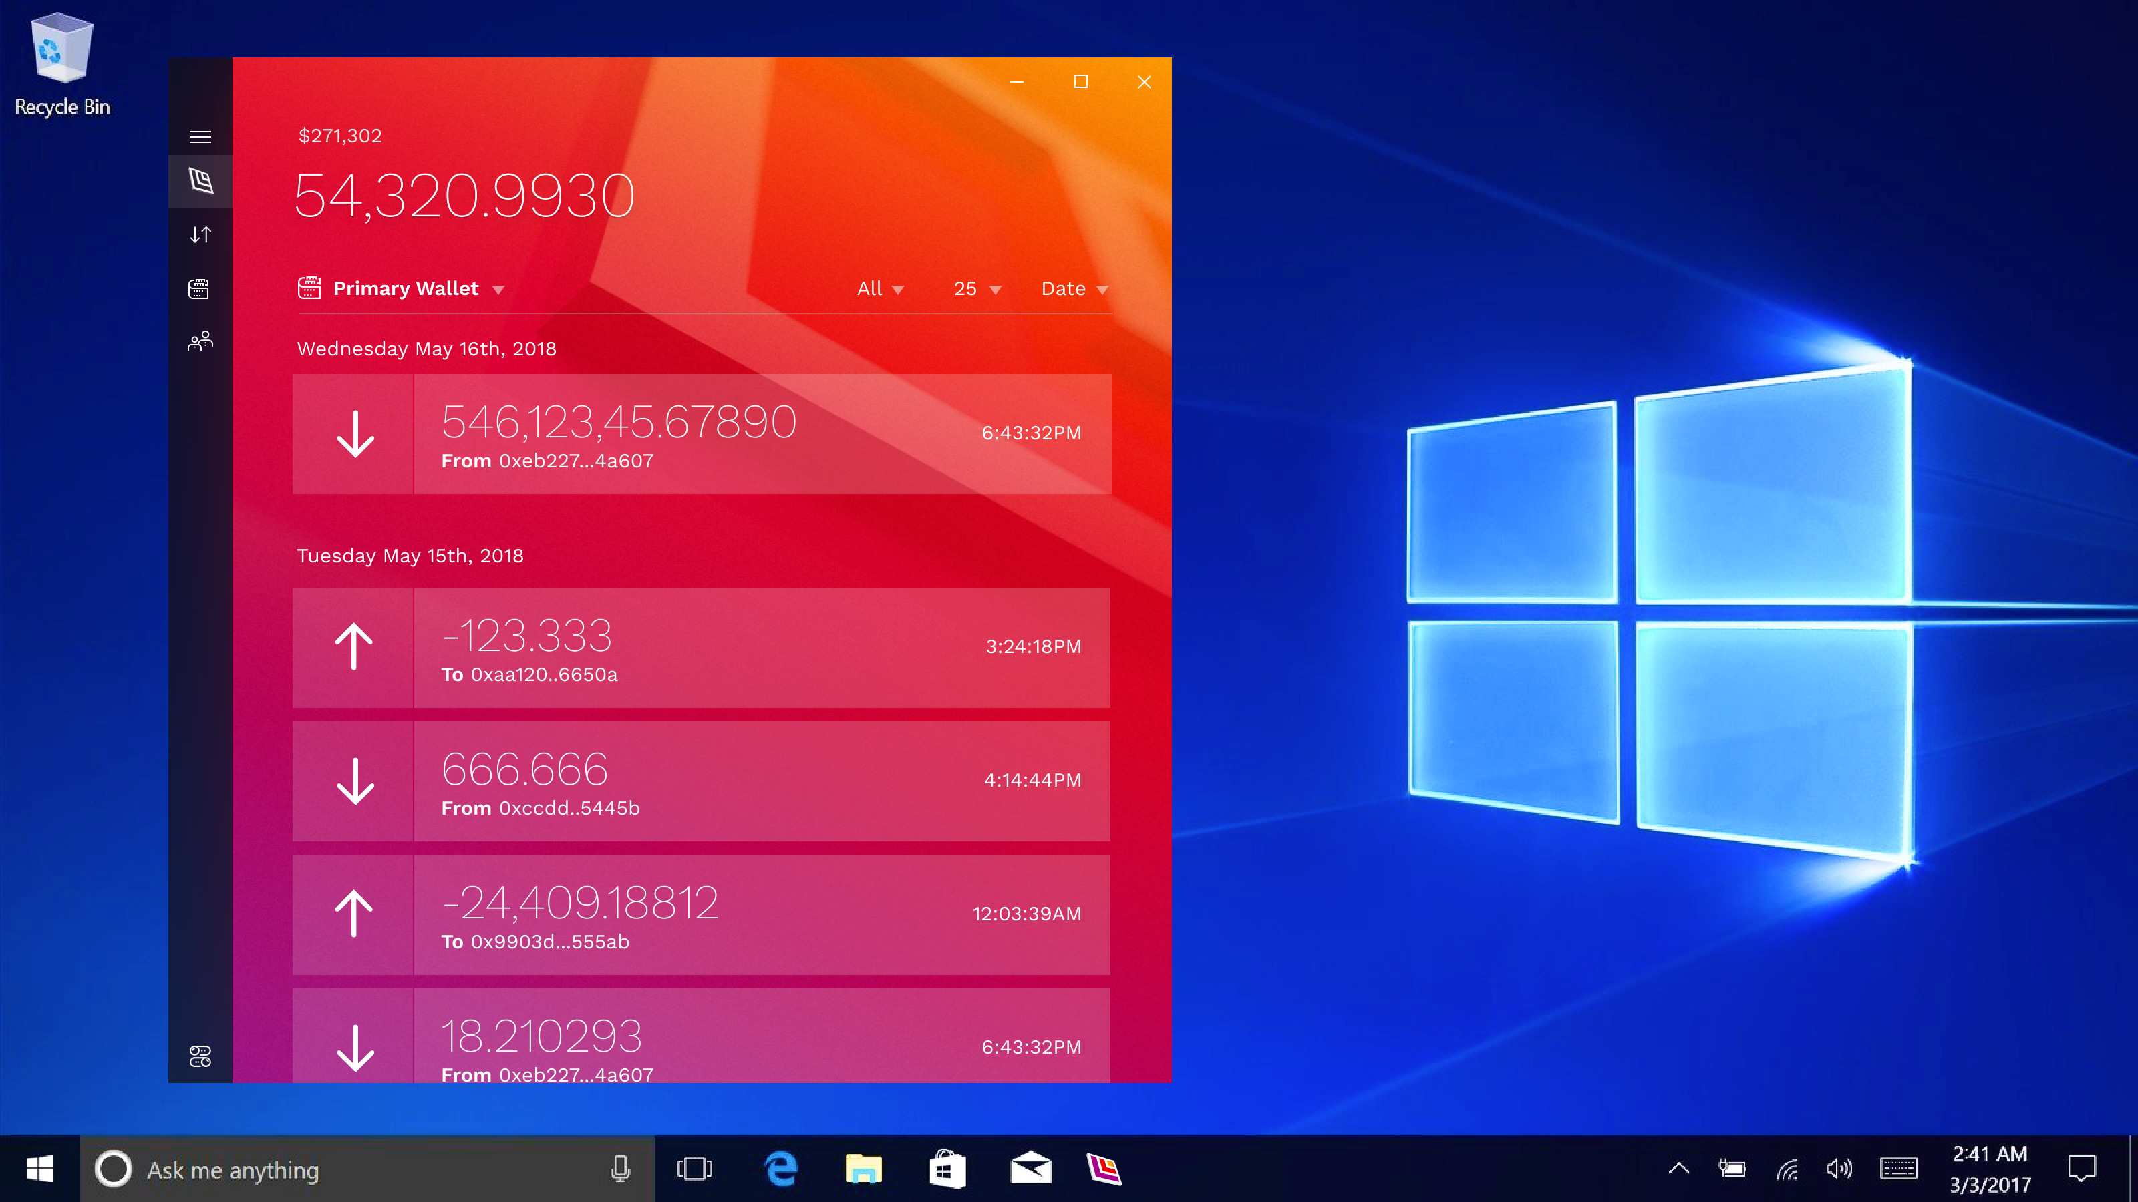Click the Wednesday May 16th, 2018 date header
The height and width of the screenshot is (1202, 2138).
click(427, 349)
